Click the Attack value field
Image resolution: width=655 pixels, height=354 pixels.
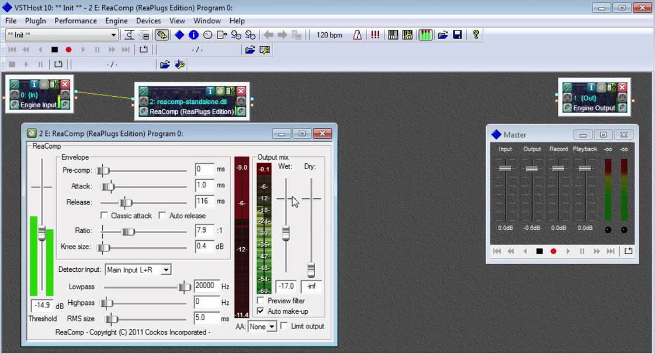[205, 185]
